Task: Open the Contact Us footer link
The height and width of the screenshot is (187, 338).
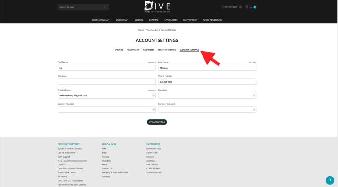Action: 107,169
